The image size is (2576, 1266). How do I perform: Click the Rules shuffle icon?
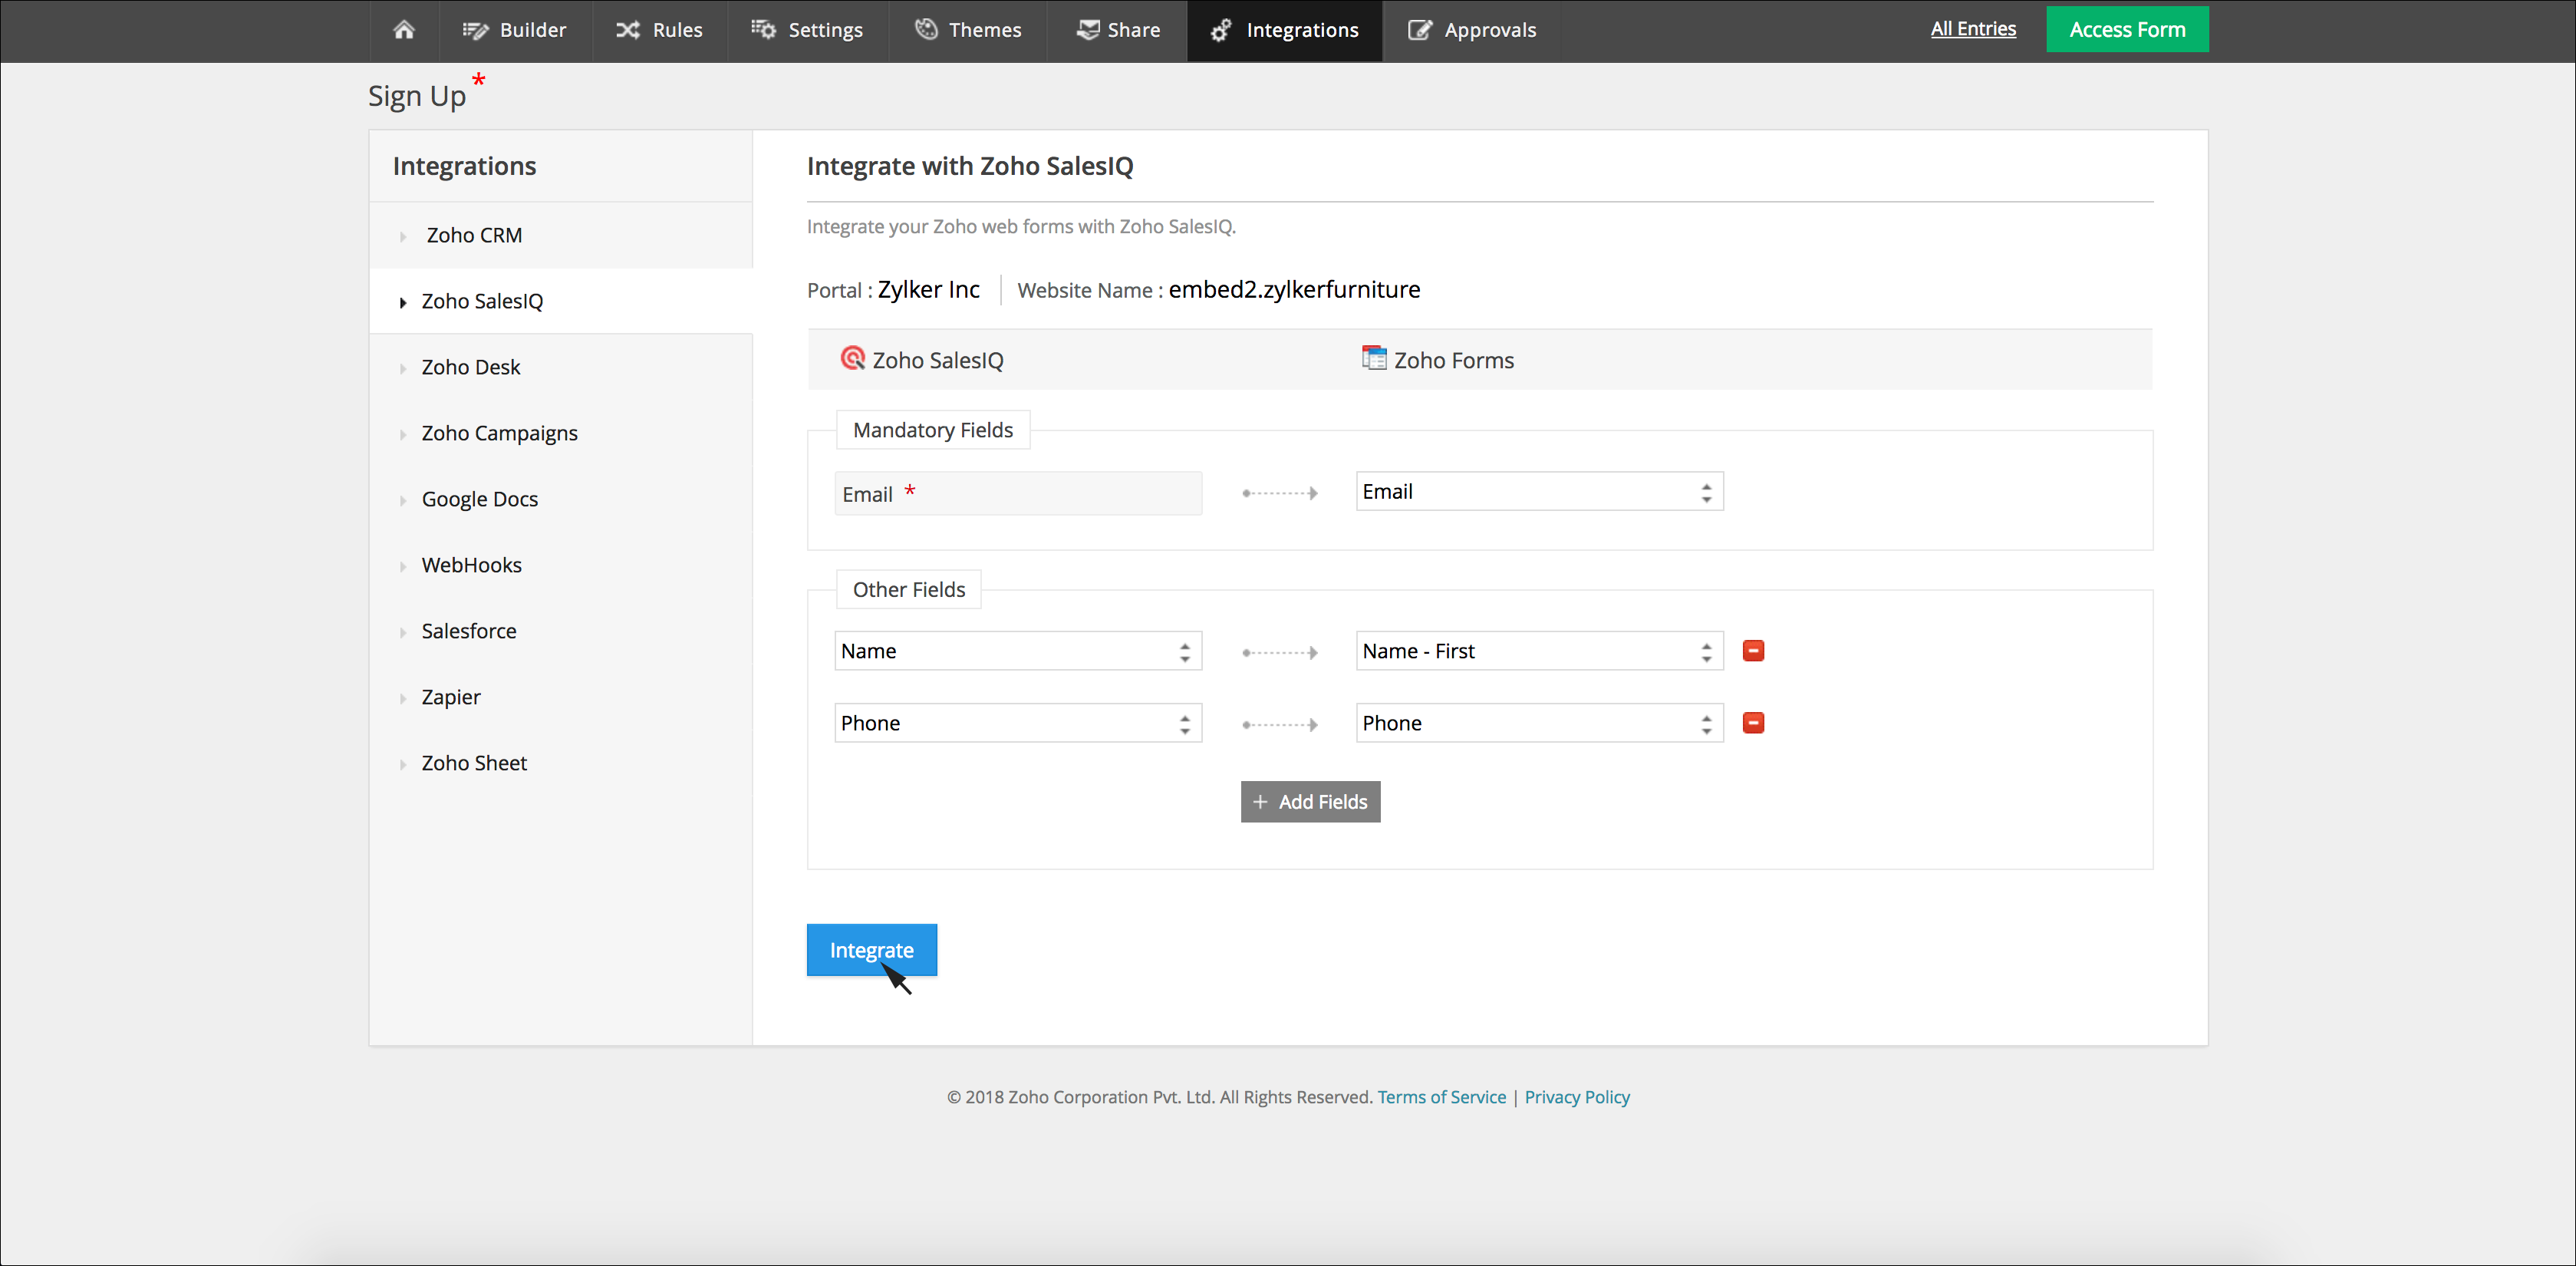coord(628,30)
